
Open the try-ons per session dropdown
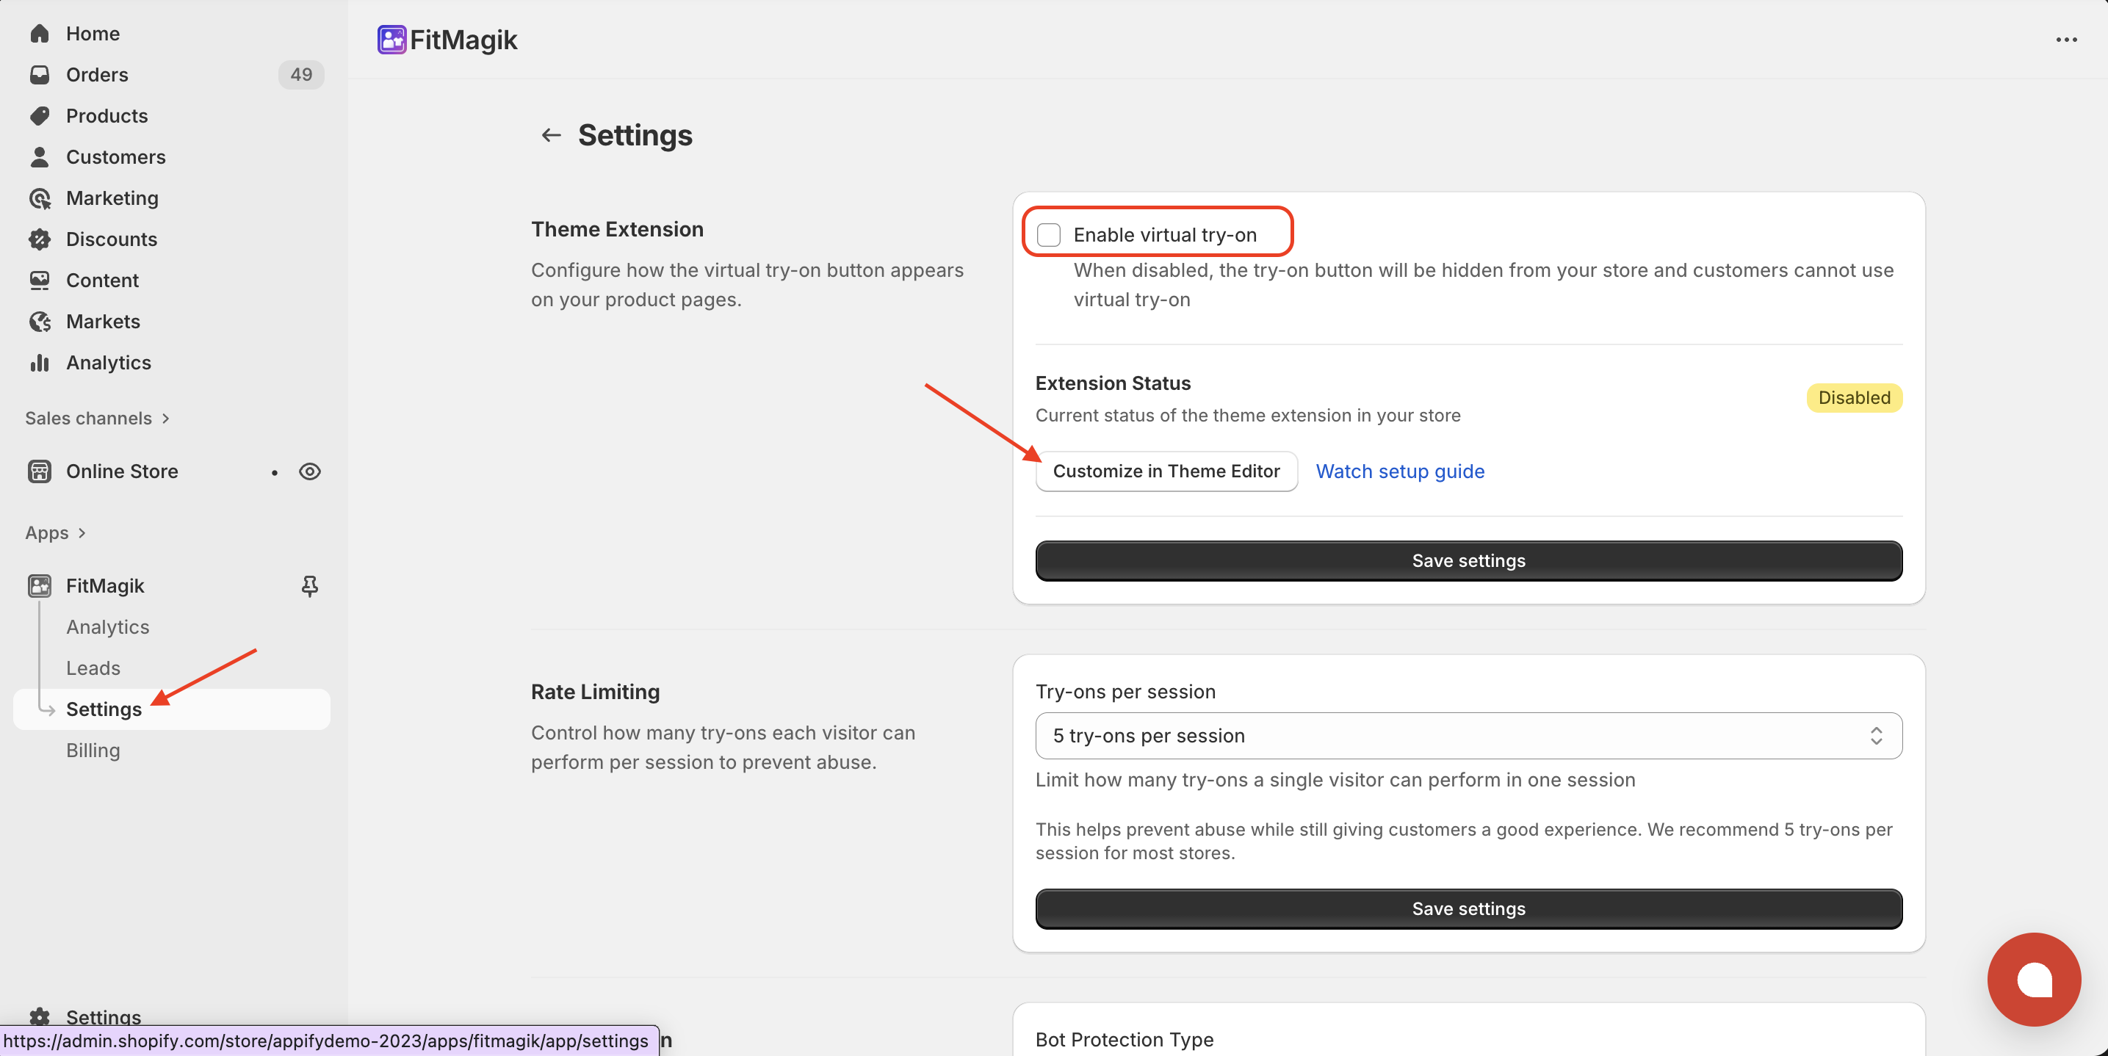coord(1468,735)
